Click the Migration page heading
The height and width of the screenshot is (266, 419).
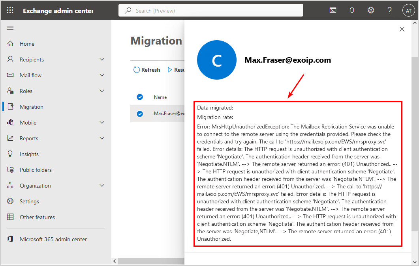pyautogui.click(x=156, y=41)
